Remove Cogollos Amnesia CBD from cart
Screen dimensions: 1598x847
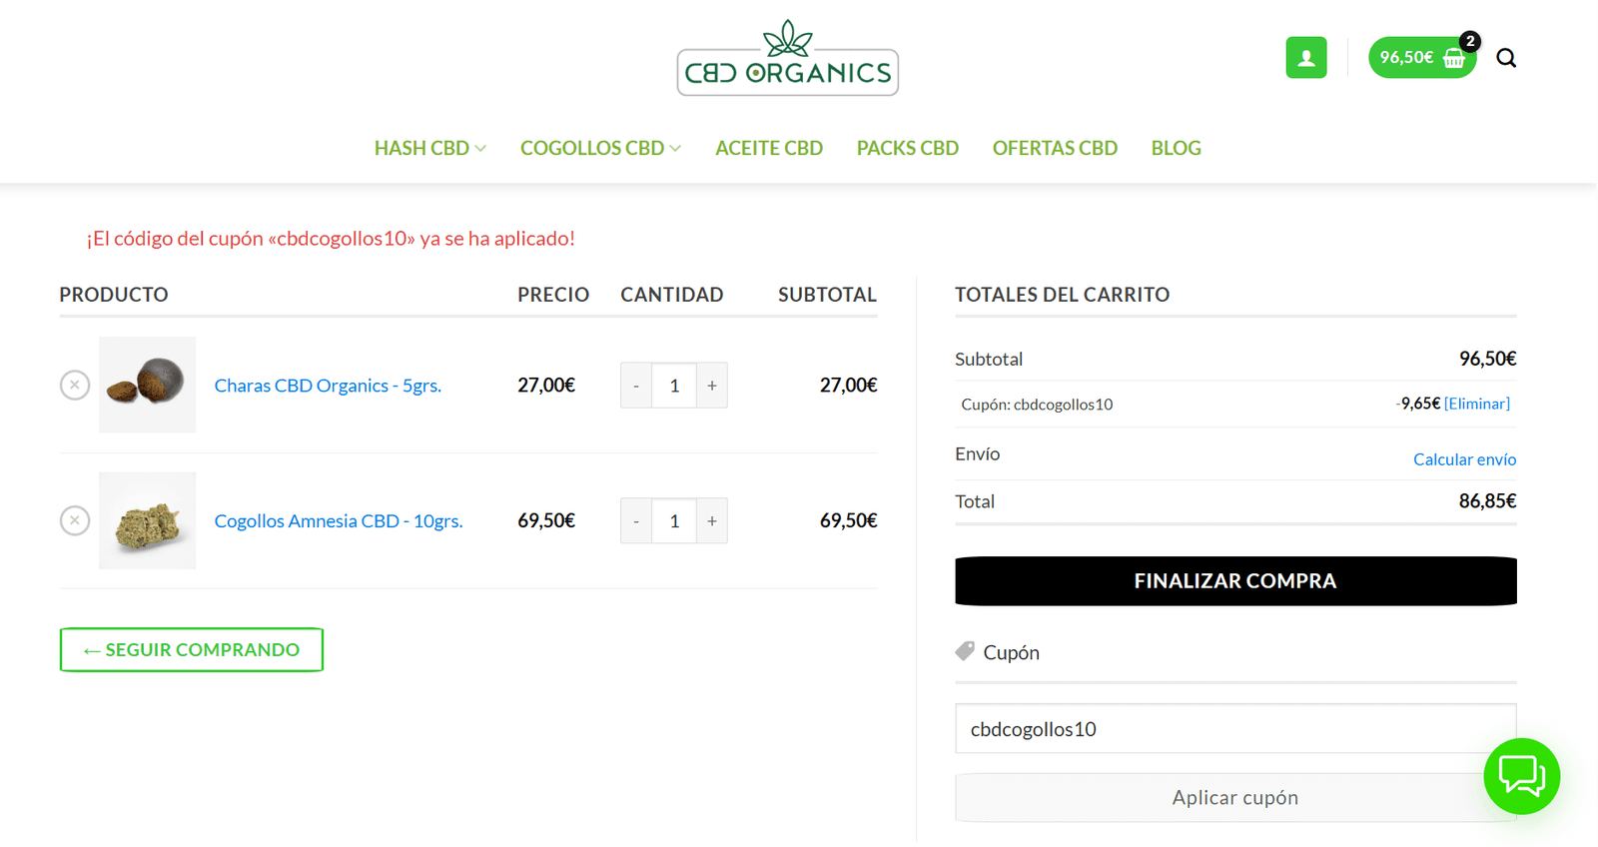pyautogui.click(x=75, y=520)
